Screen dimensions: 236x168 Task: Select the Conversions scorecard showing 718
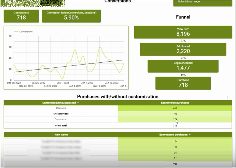click(21, 16)
